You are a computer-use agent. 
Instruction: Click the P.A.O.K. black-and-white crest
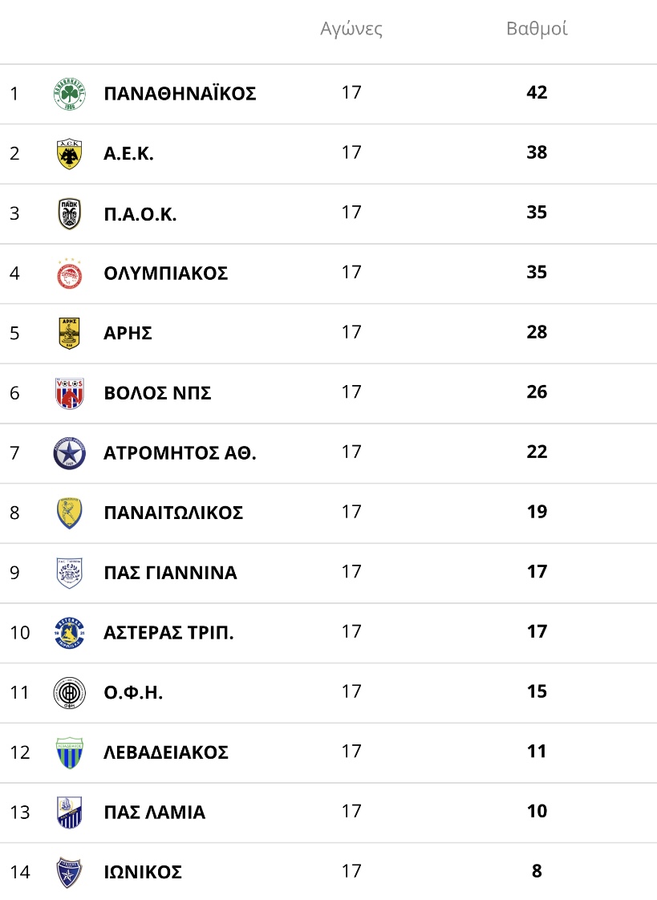click(70, 213)
